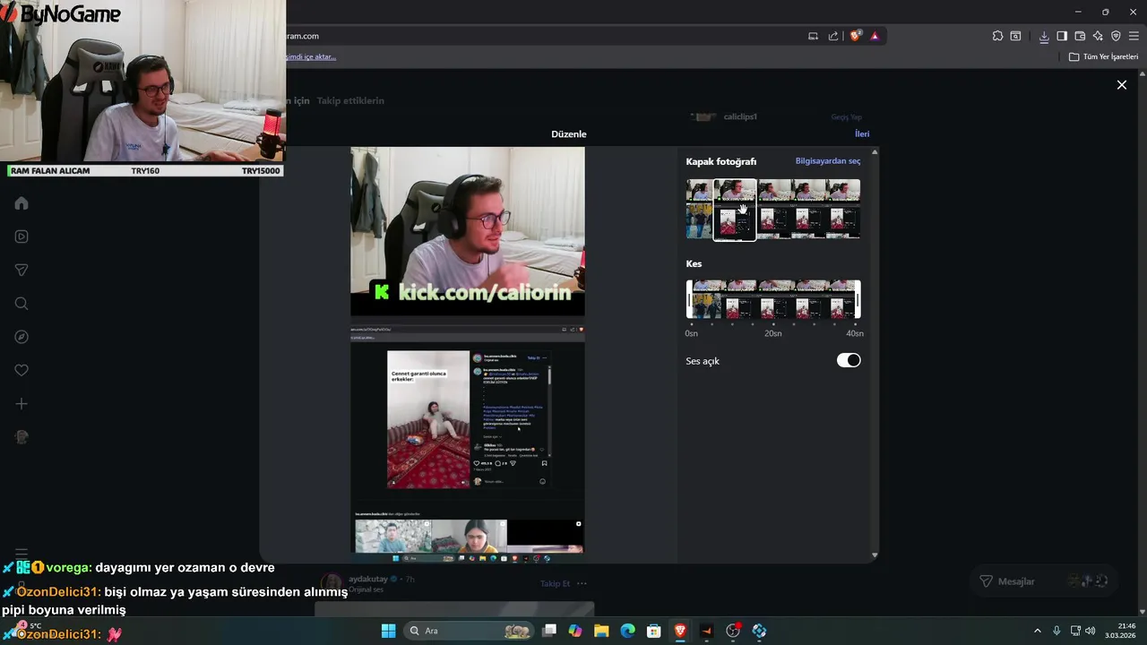This screenshot has width=1147, height=645.
Task: Click the 20sn timeline marker label
Action: (772, 333)
